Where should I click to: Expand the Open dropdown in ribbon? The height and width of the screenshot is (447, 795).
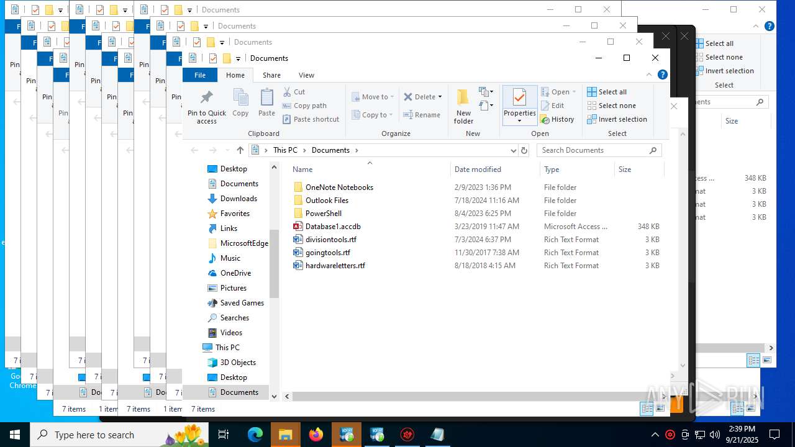coord(574,92)
